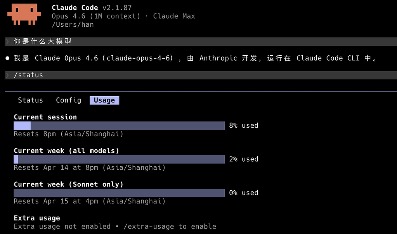The height and width of the screenshot is (234, 397).
Task: Click the version label v2.1.87
Action: click(x=117, y=8)
